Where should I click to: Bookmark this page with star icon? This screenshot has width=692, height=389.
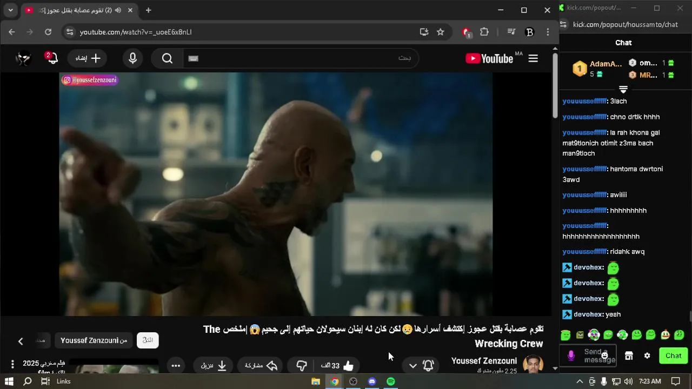441,32
